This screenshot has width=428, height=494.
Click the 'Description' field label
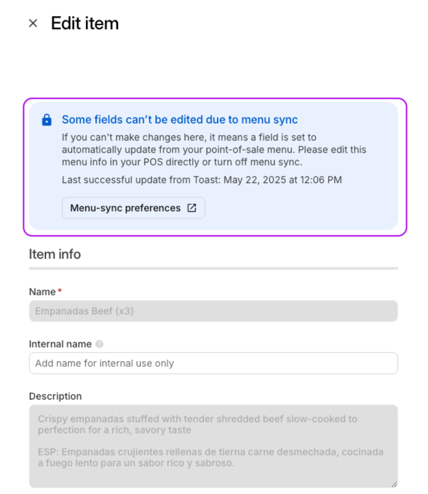coord(55,396)
